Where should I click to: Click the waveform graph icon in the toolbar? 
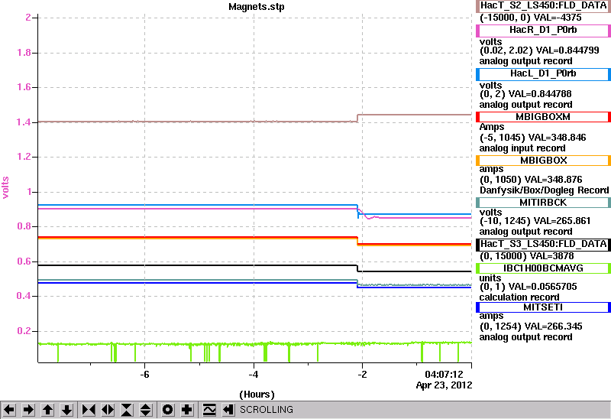(x=209, y=410)
